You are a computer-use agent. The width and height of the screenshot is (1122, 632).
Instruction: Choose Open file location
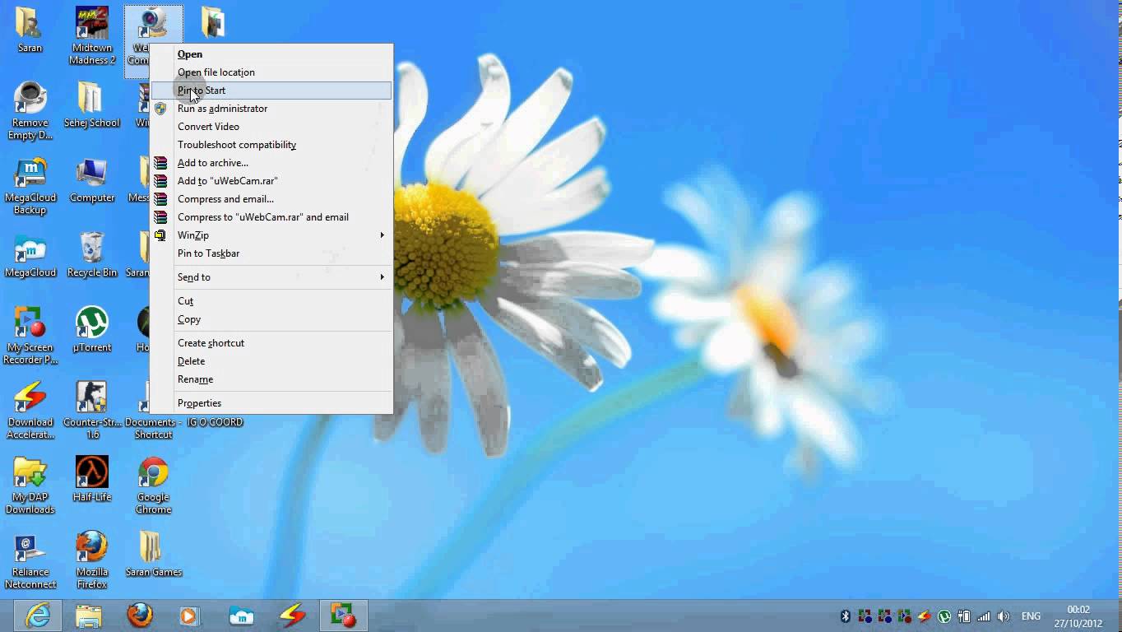tap(271, 72)
